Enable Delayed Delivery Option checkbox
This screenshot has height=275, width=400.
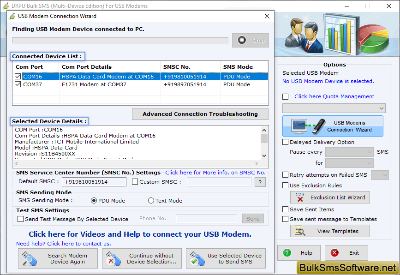286,142
